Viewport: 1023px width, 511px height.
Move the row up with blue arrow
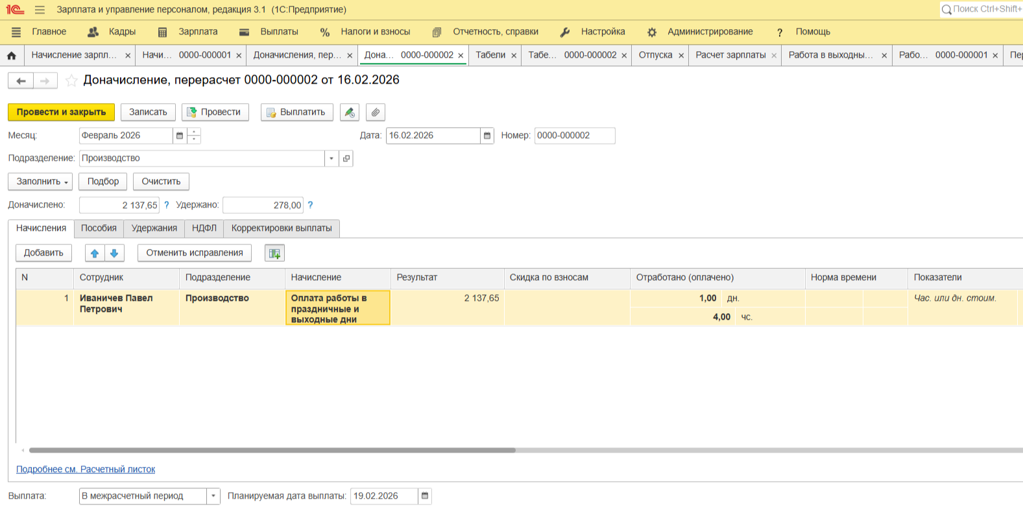pos(95,253)
